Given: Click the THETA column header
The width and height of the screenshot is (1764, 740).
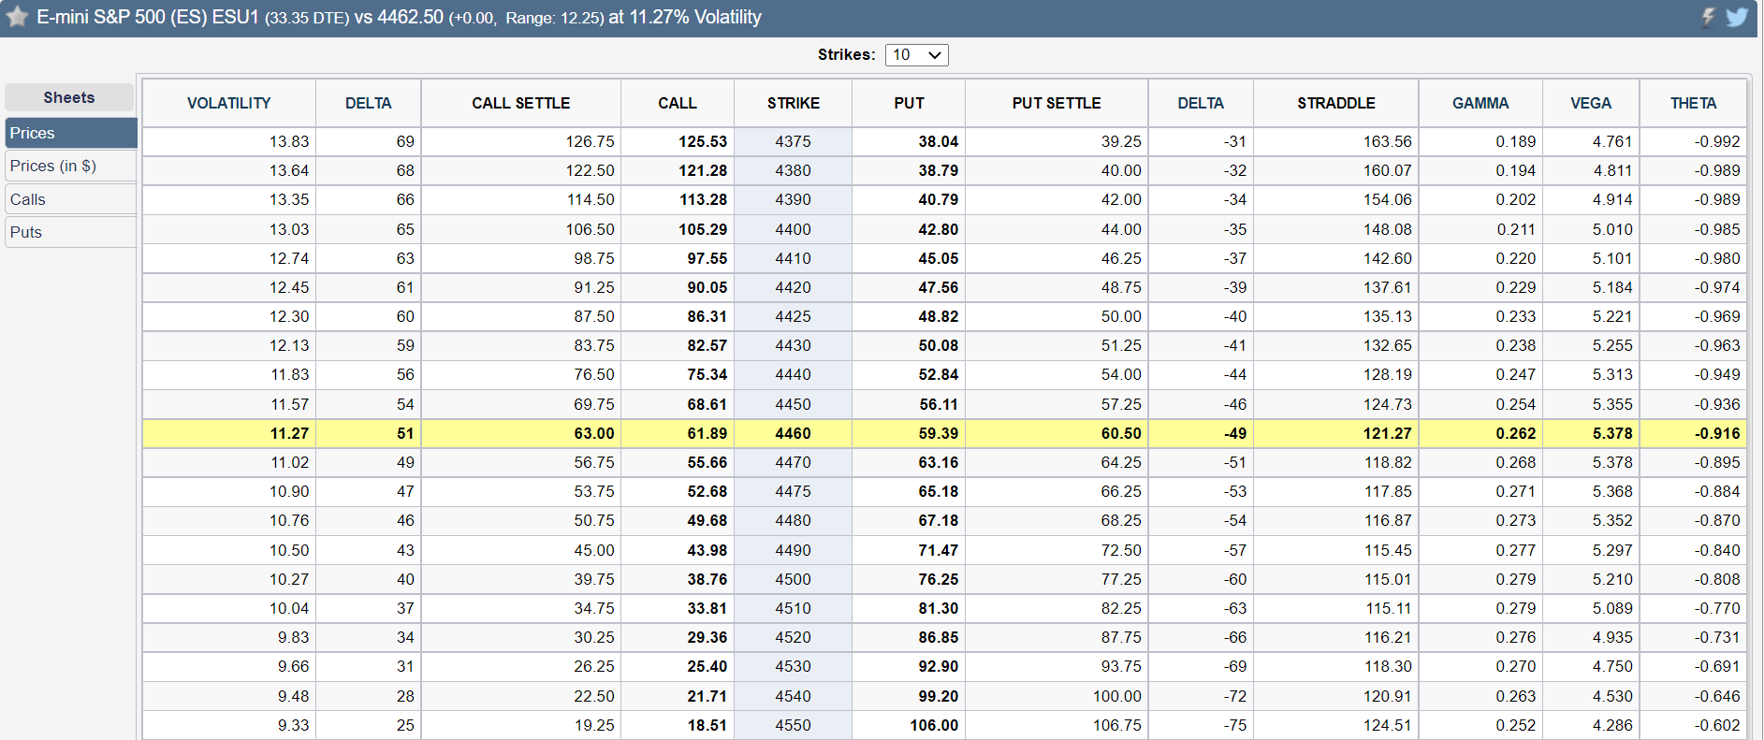Looking at the screenshot, I should pos(1694,103).
